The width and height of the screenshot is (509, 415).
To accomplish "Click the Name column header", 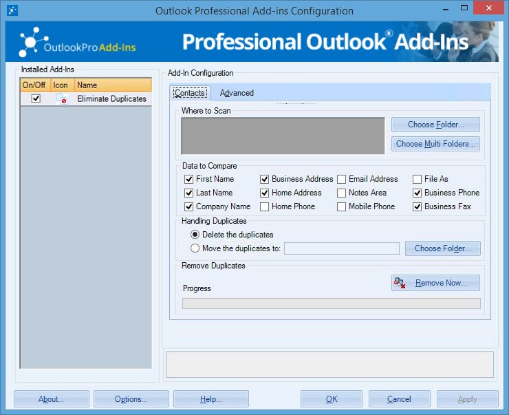I will [113, 85].
